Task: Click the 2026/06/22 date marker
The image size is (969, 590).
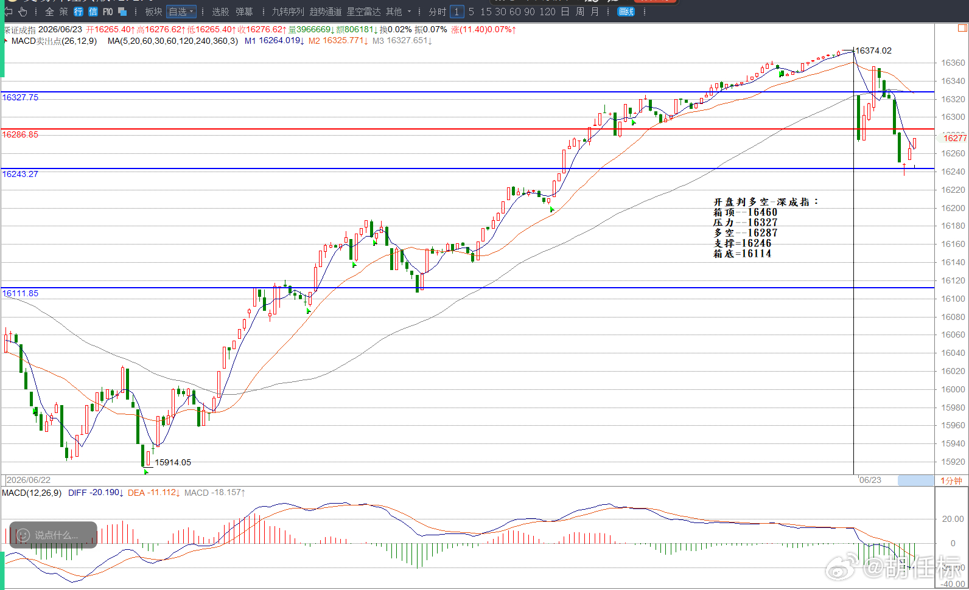Action: click(29, 480)
